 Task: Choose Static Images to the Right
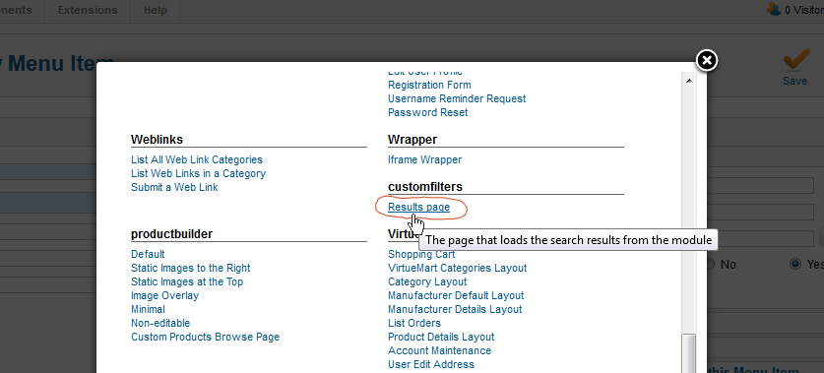coord(191,268)
